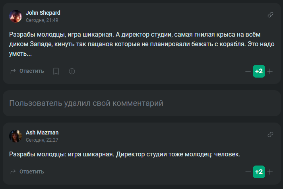Open John Shepard's profile name
The width and height of the screenshot is (283, 189).
tap(43, 13)
